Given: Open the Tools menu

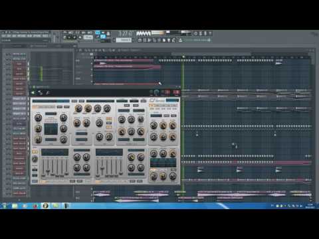Looking at the screenshot, I should (45, 36).
